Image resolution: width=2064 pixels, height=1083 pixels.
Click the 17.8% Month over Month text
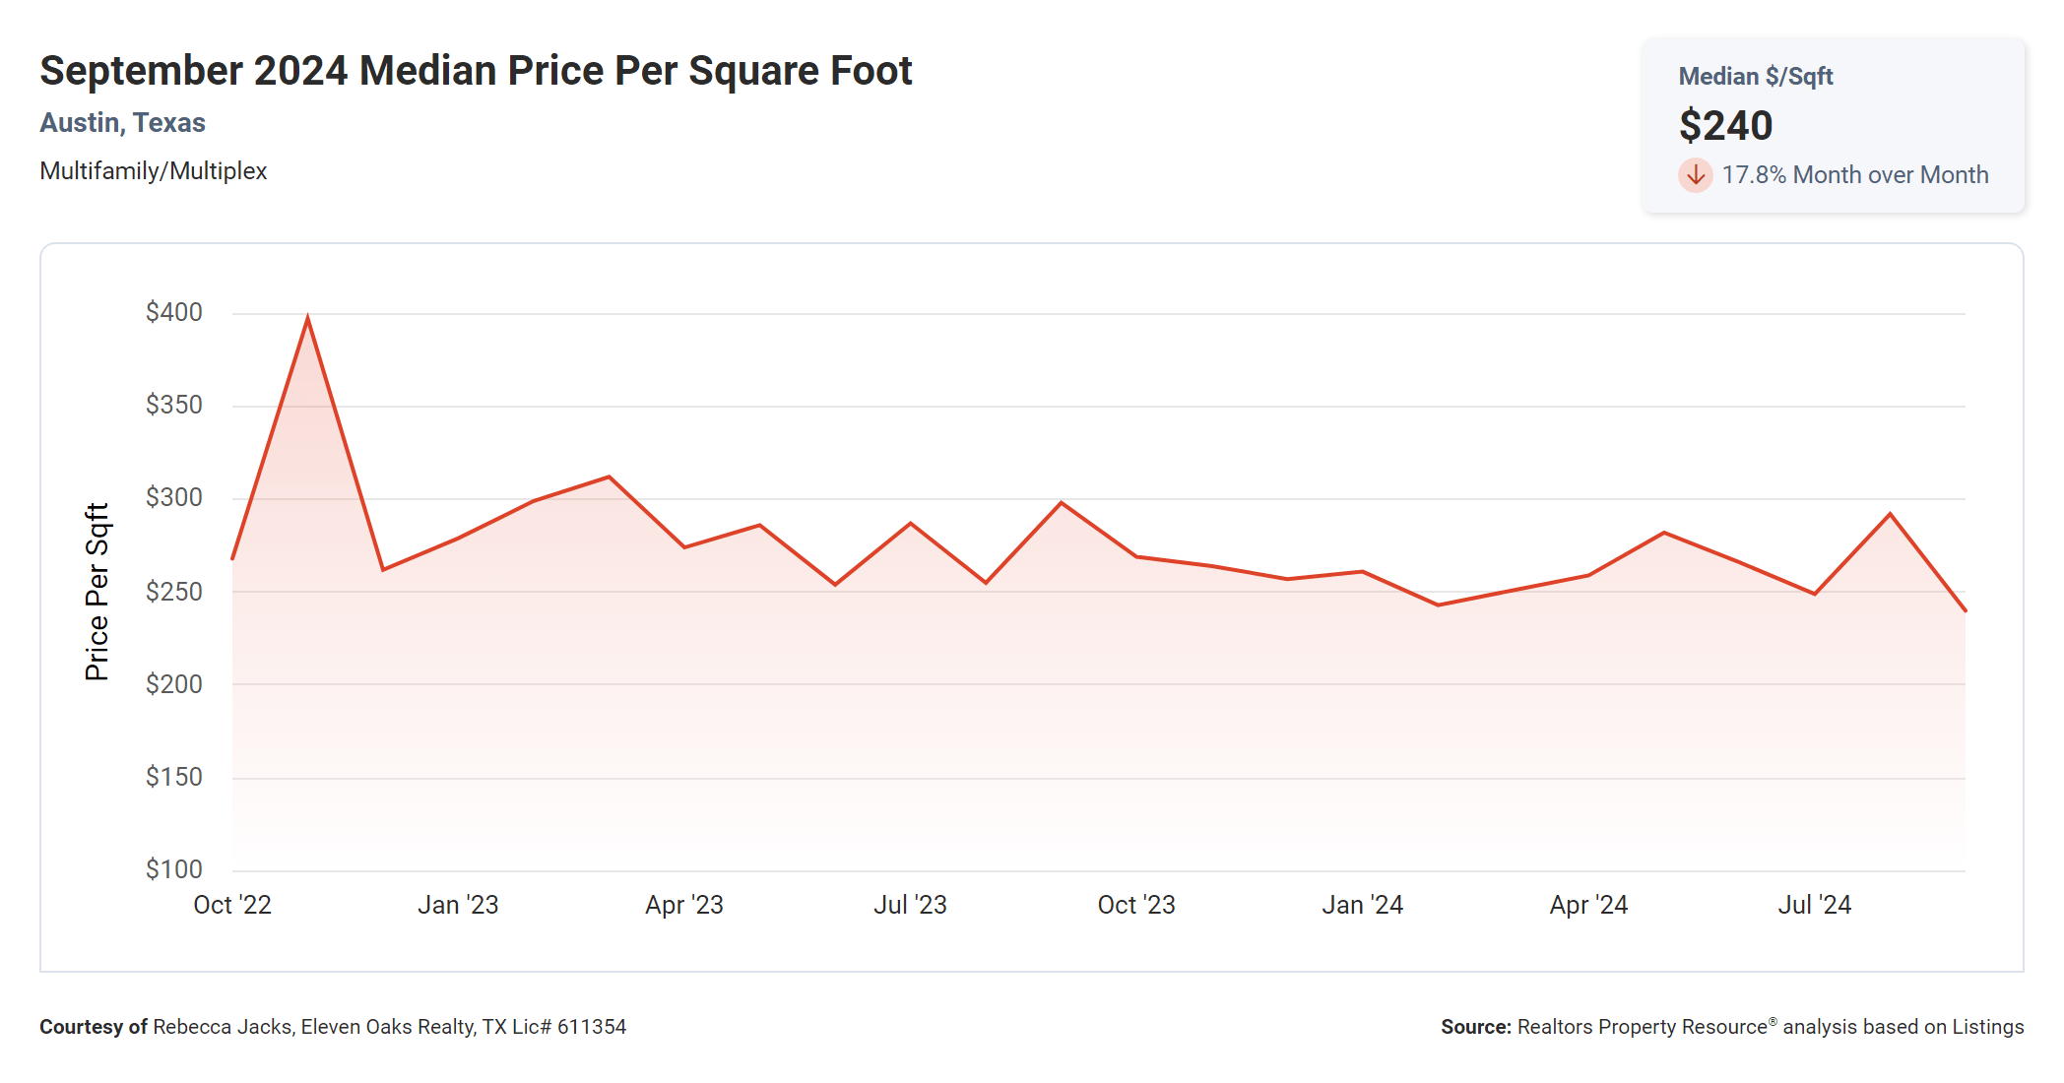pos(1854,175)
